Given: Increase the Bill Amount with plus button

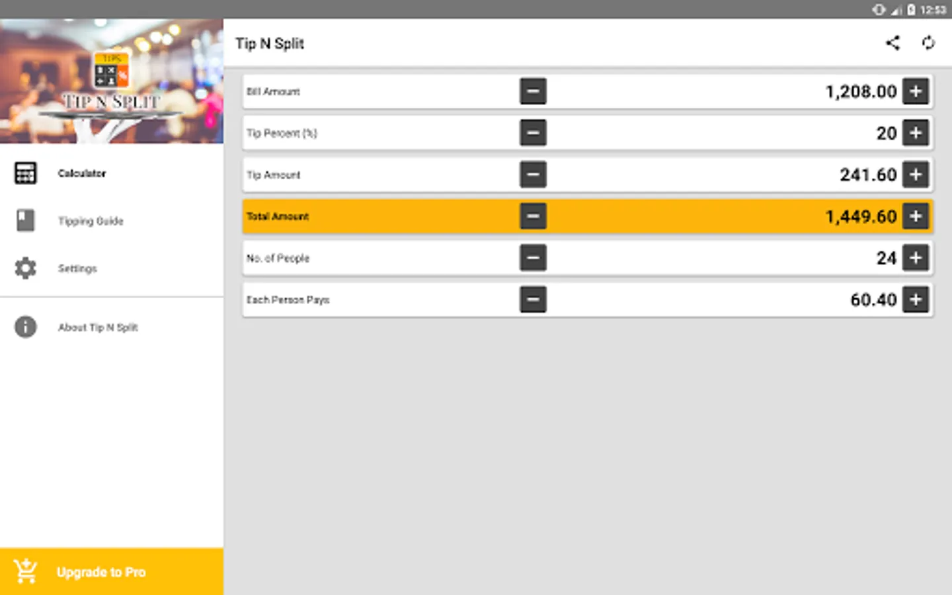Looking at the screenshot, I should [x=916, y=91].
